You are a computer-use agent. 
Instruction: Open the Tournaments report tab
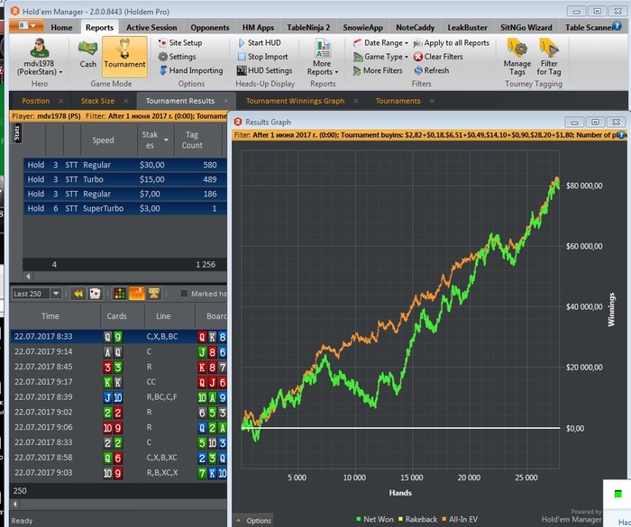(x=398, y=101)
